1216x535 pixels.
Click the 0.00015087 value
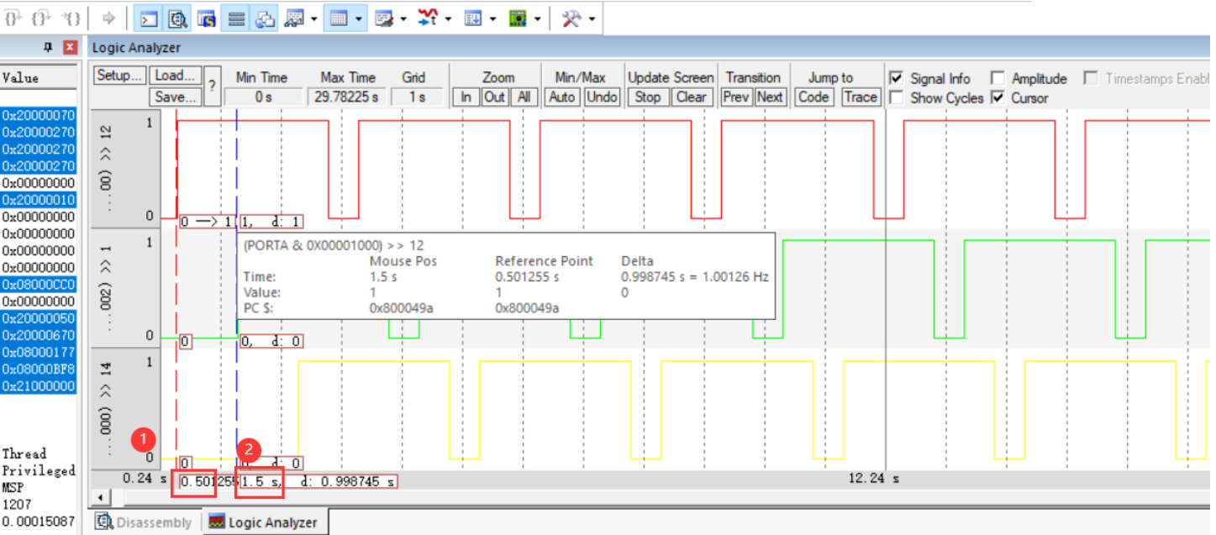(39, 522)
